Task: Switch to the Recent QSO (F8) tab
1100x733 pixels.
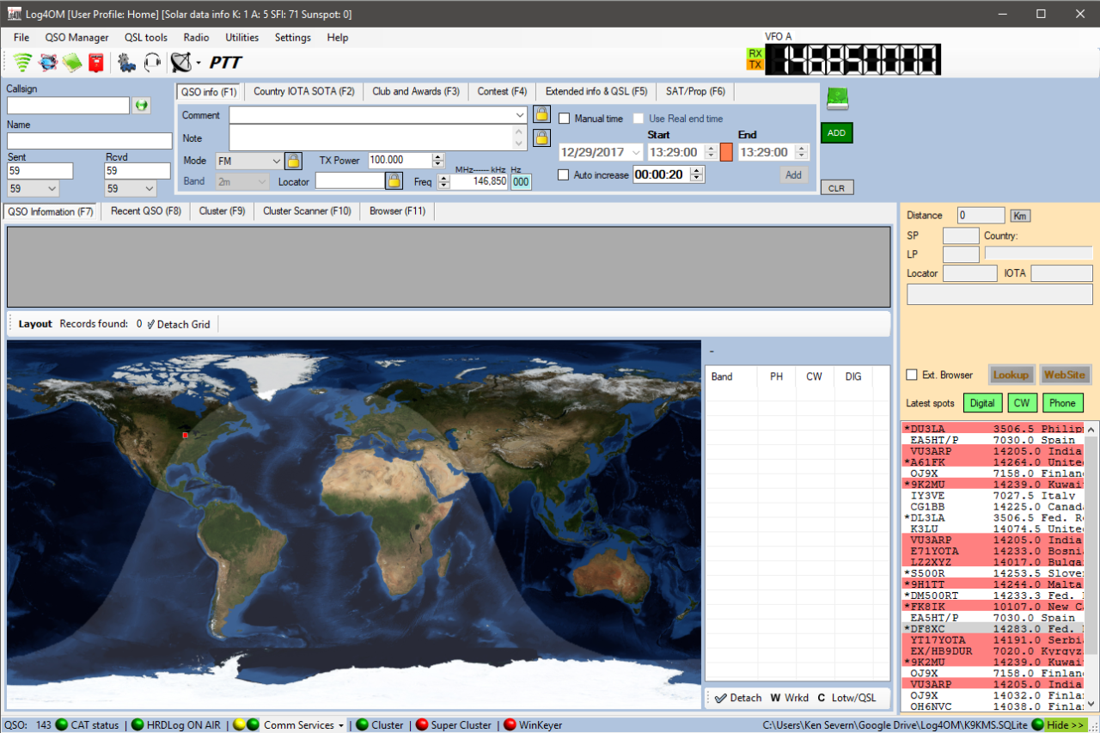Action: pyautogui.click(x=146, y=211)
